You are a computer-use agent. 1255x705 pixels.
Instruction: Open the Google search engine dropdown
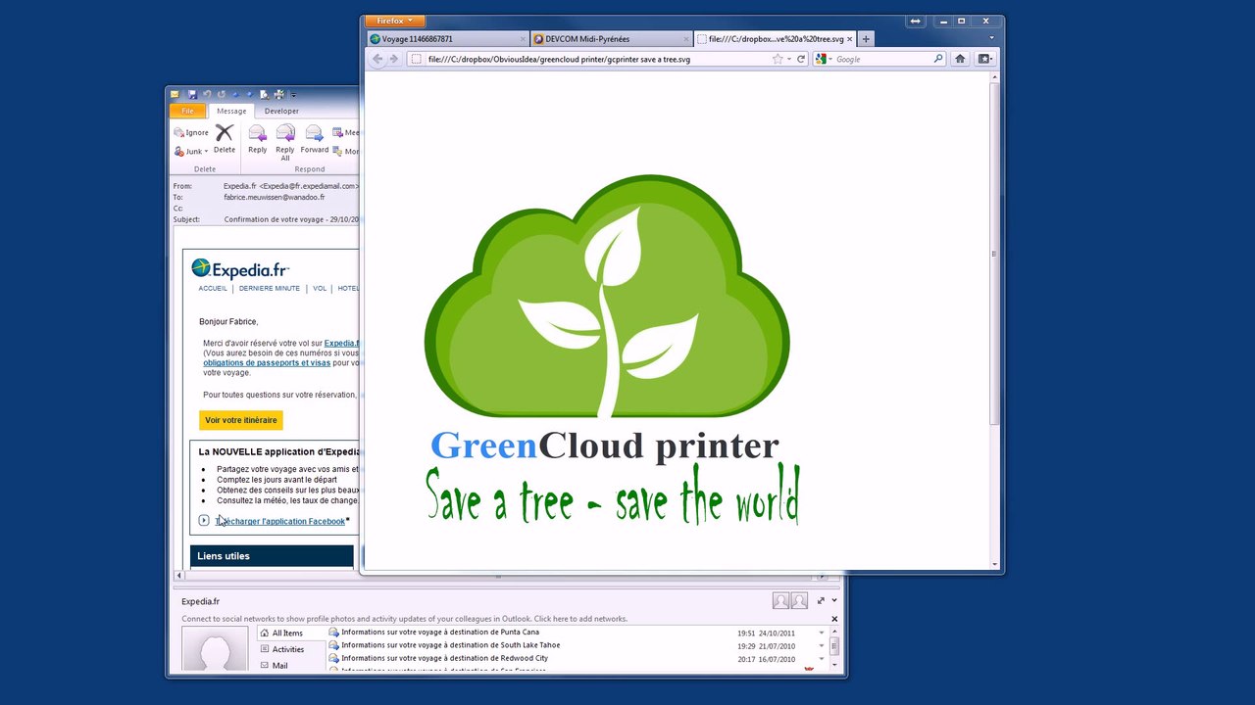(x=824, y=59)
